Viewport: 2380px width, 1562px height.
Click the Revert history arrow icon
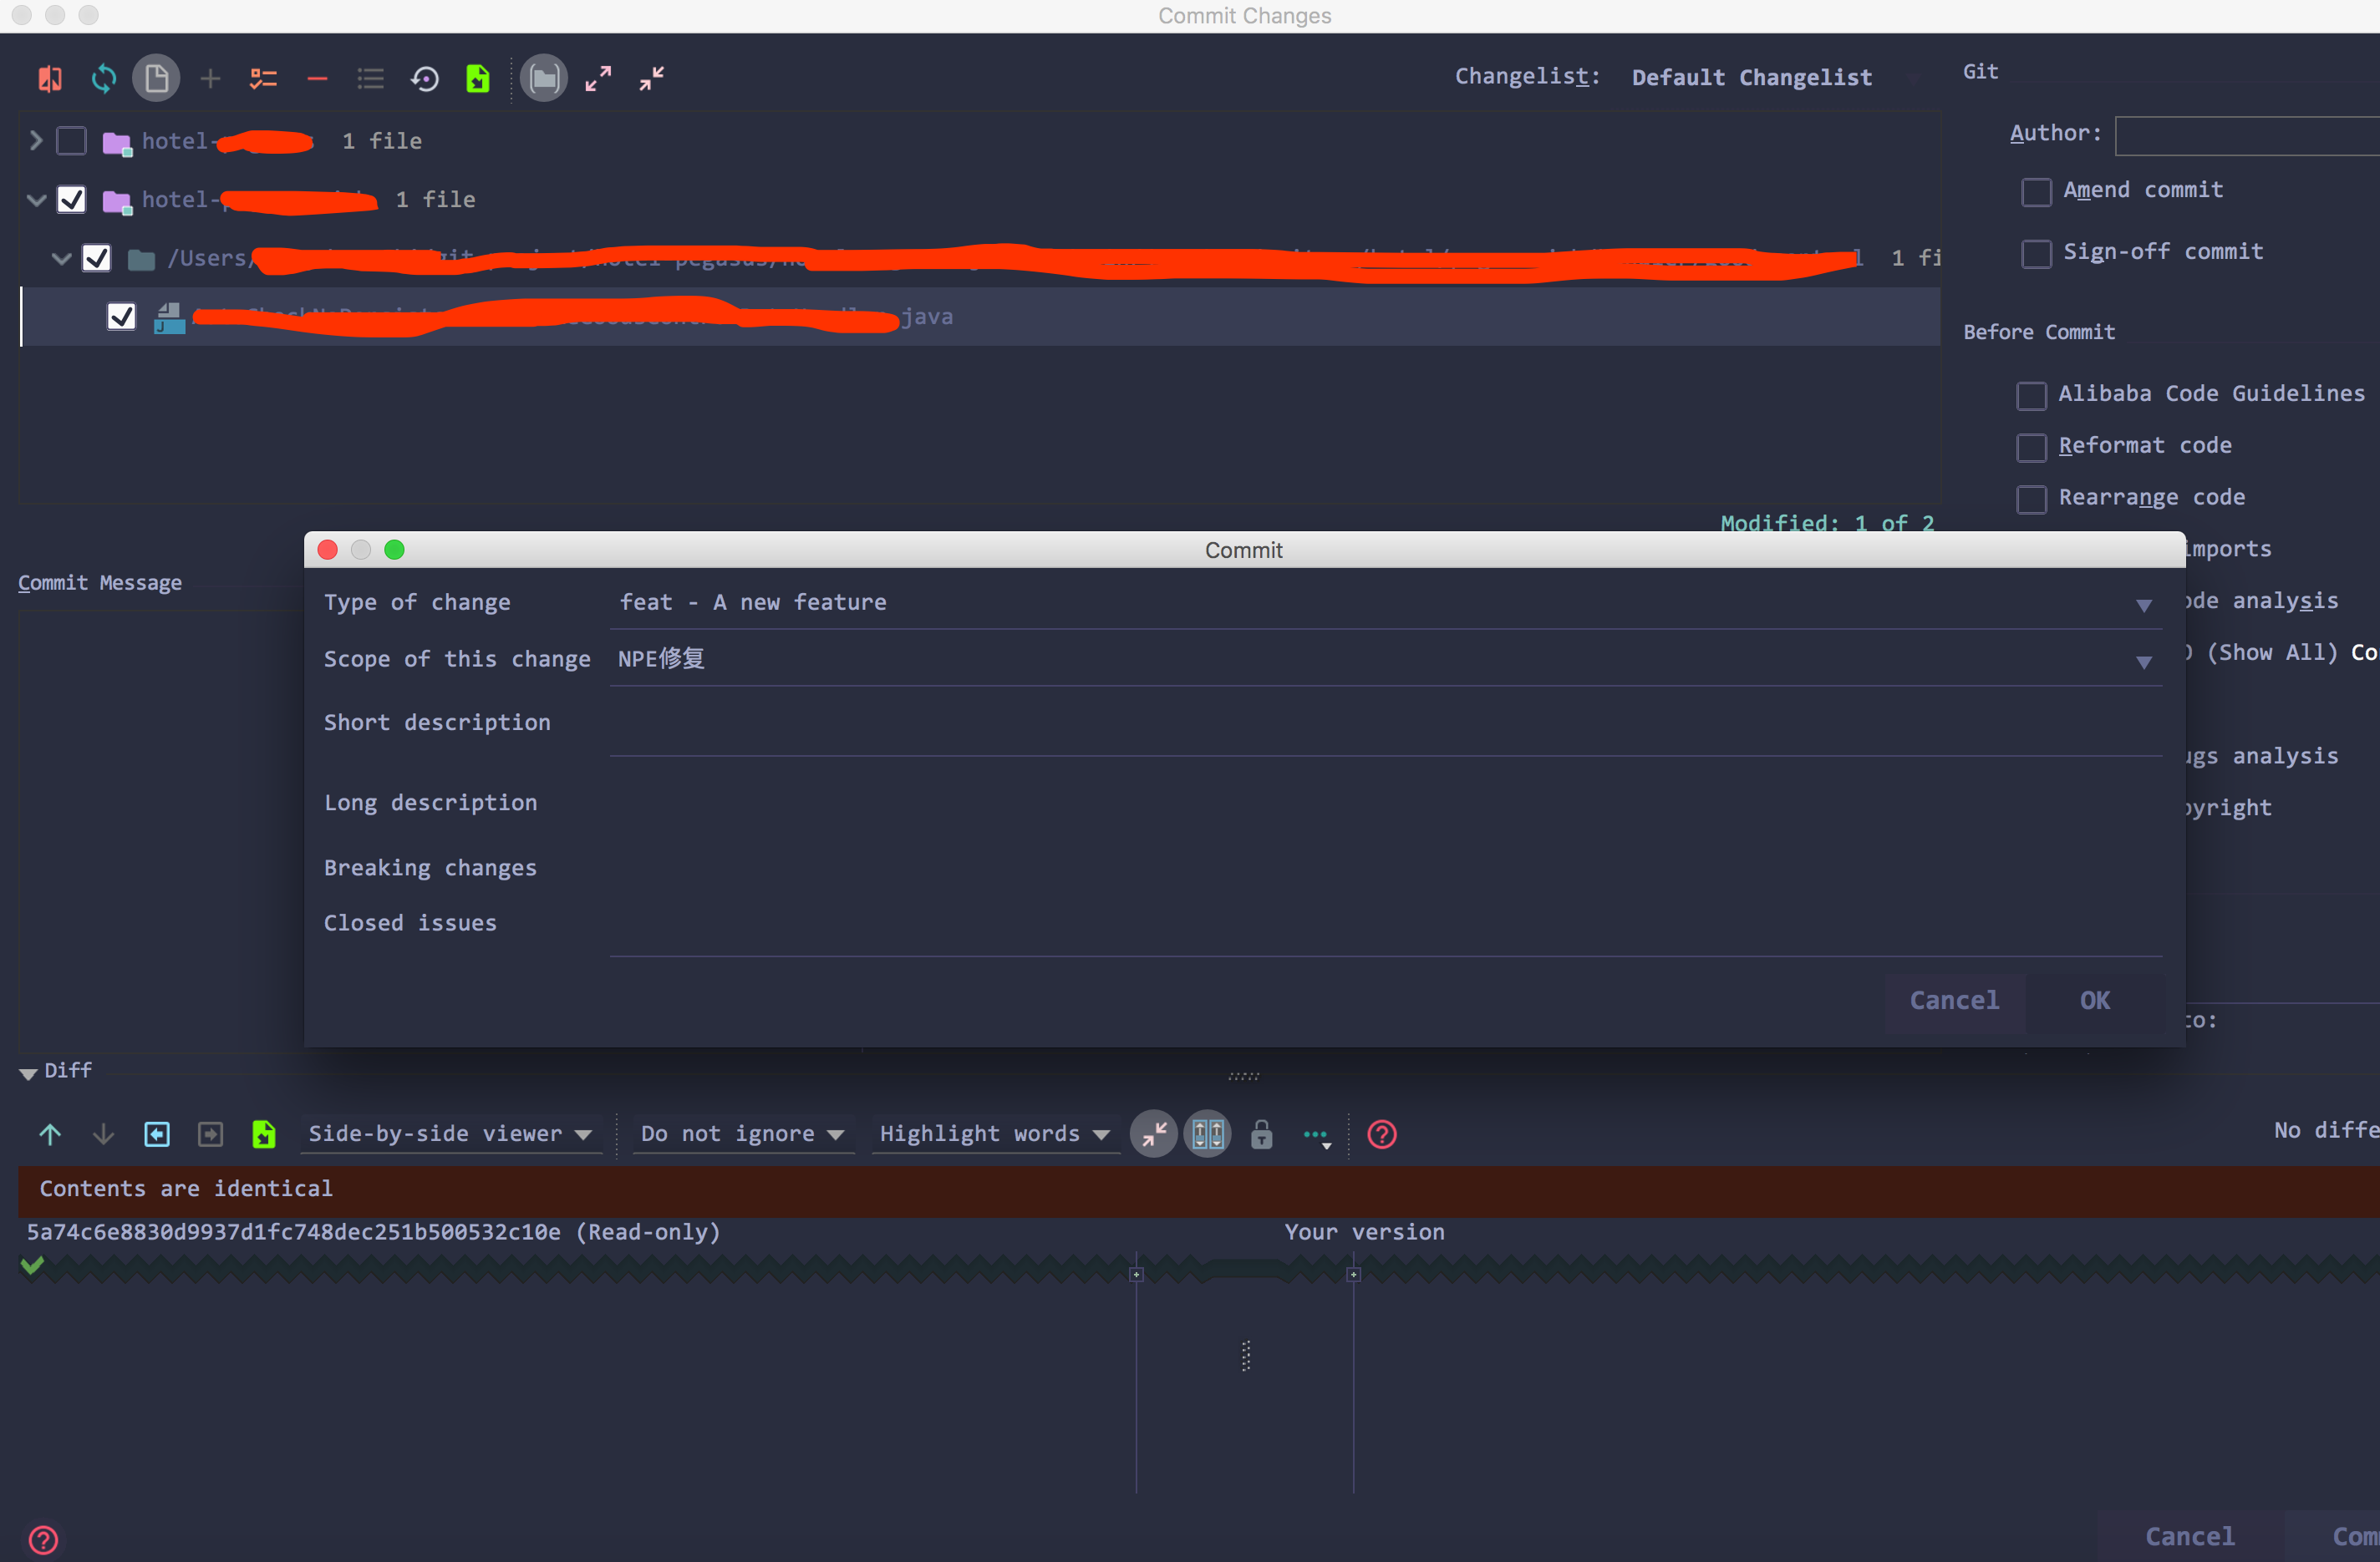[x=425, y=78]
